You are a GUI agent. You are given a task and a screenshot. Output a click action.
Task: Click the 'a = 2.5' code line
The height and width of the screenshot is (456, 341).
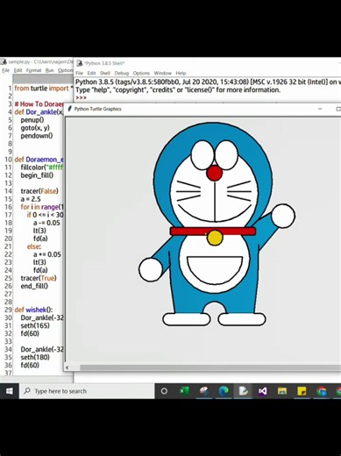point(31,199)
